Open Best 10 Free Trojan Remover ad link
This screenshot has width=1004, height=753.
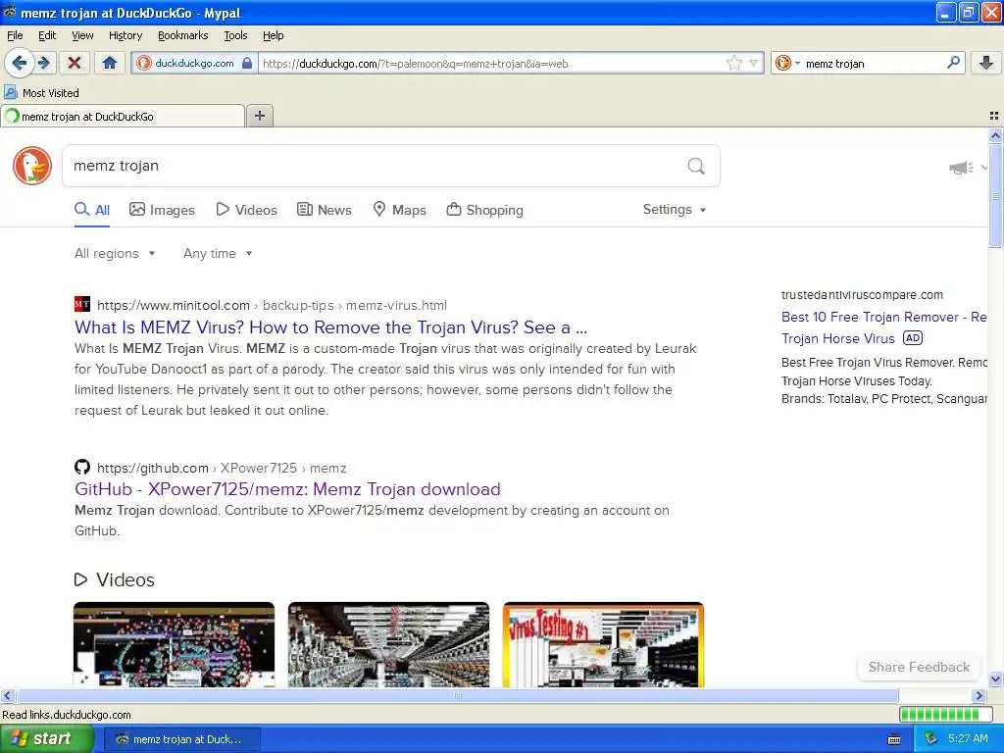[x=883, y=327]
